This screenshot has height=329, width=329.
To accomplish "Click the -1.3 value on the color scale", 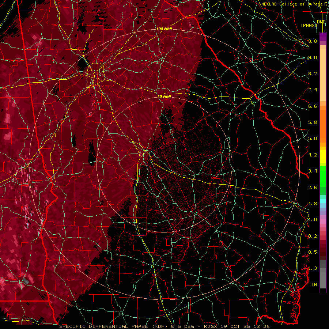I will pyautogui.click(x=311, y=268).
